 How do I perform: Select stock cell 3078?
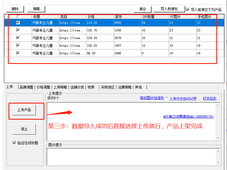[x=127, y=38]
